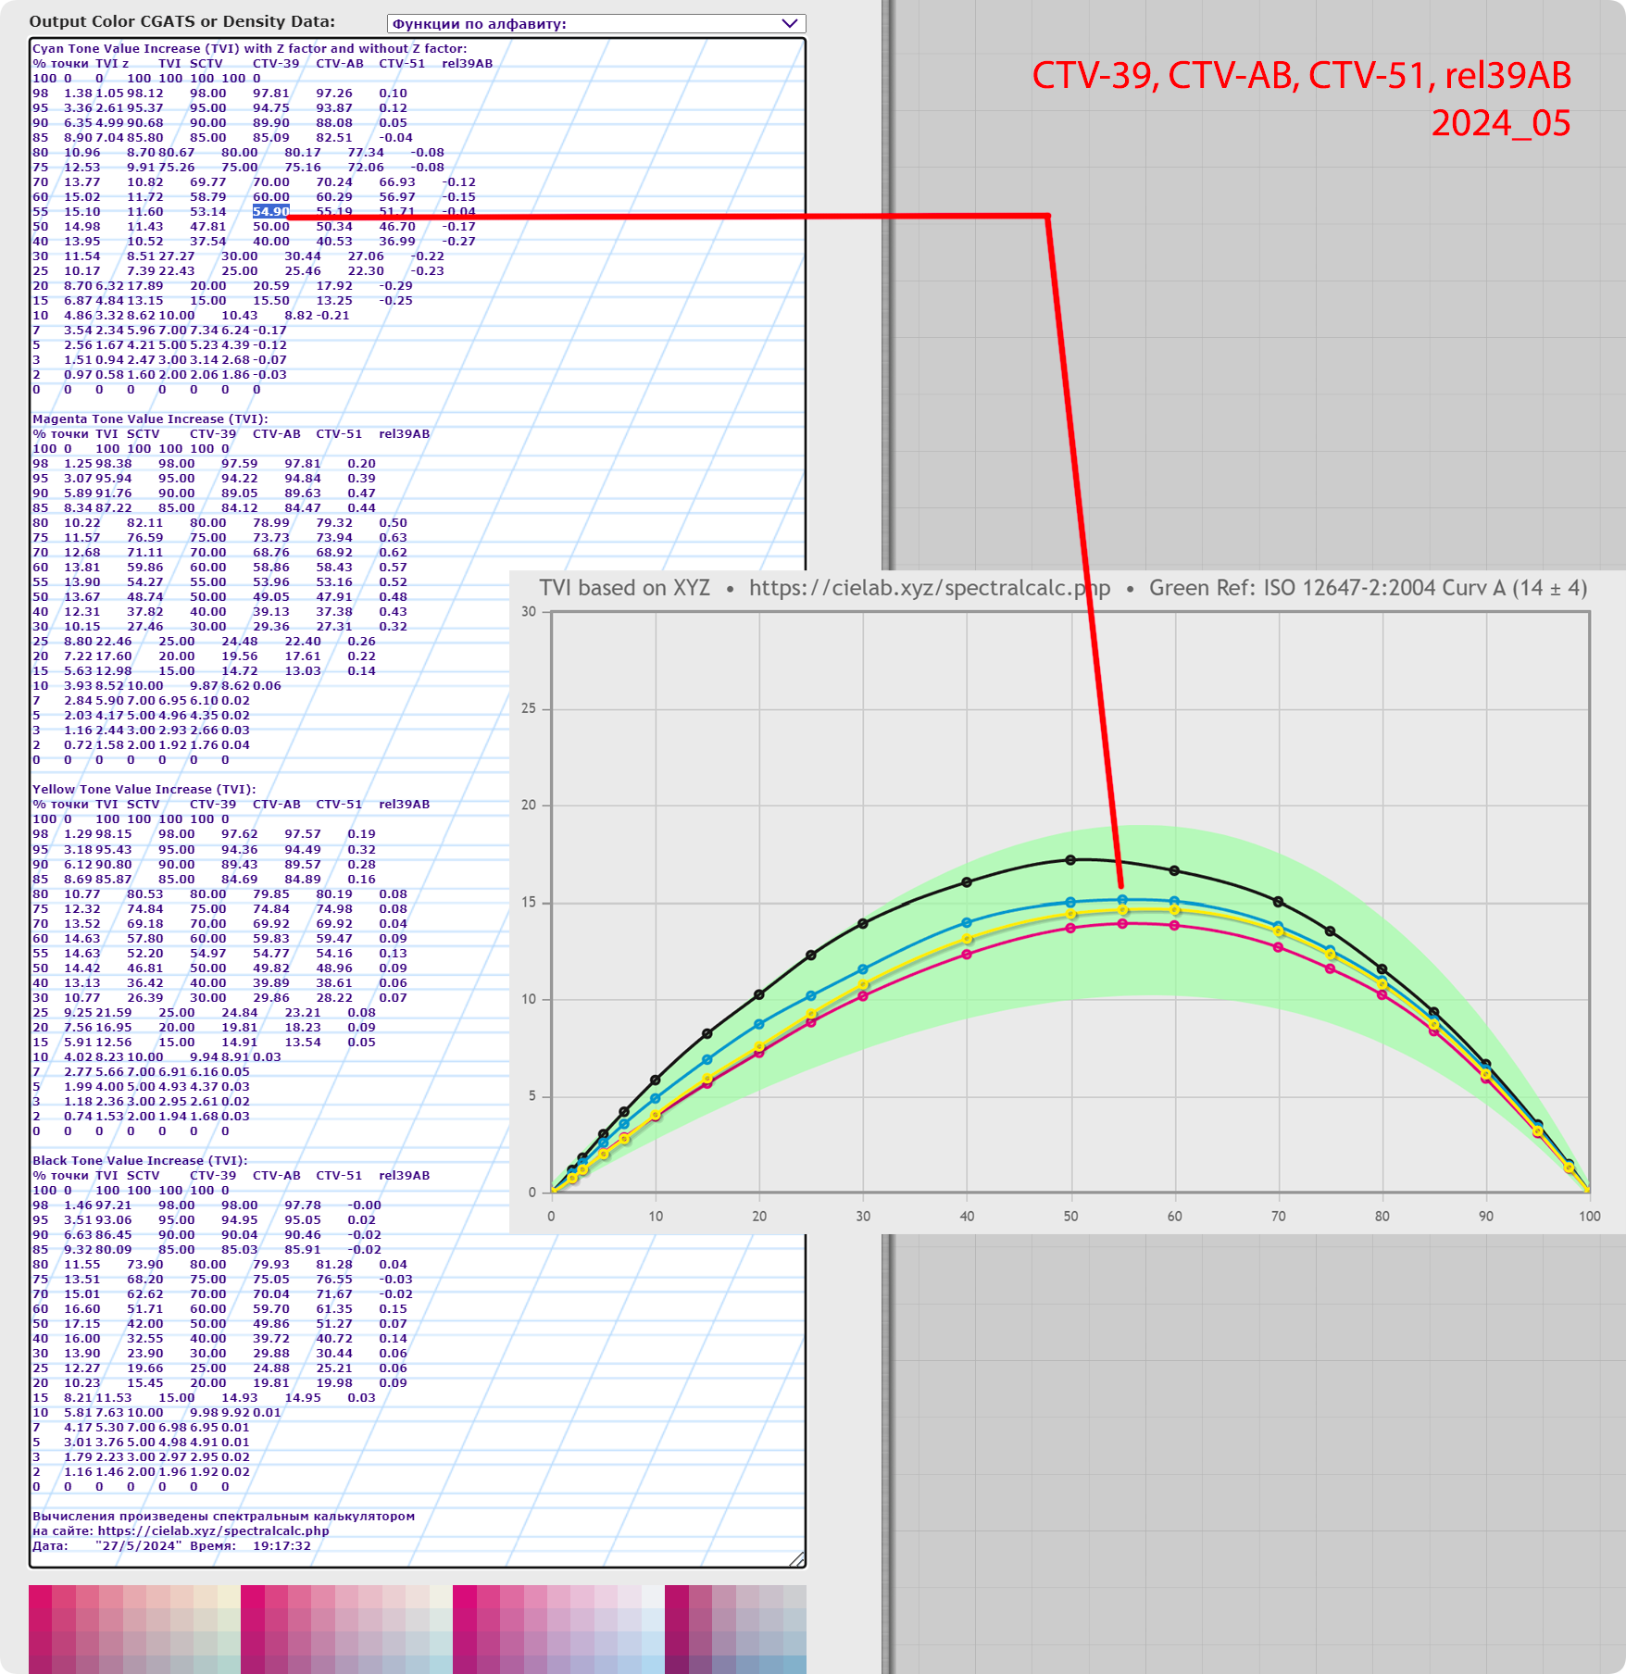Select the bottom-right blue-gray swatch
The height and width of the screenshot is (1674, 1626).
point(794,1663)
